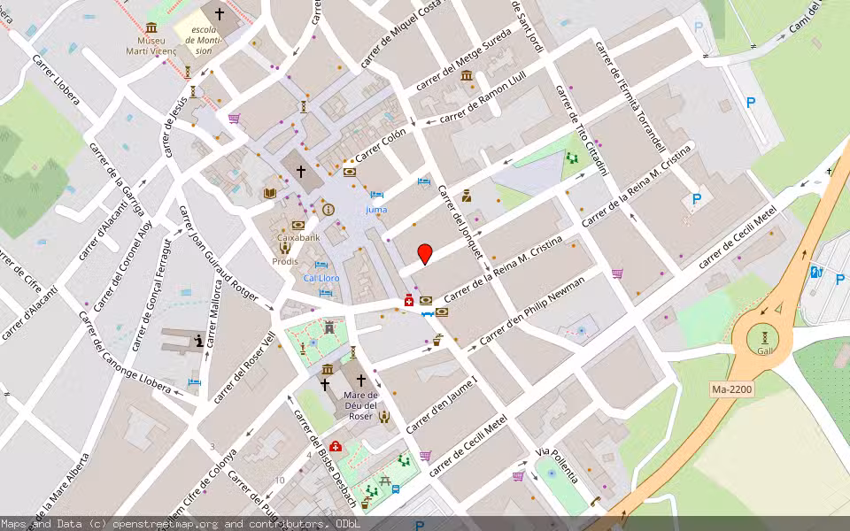Click the Museu Martí Vicenç museum icon
Screen dimensions: 850x531
[x=151, y=27]
